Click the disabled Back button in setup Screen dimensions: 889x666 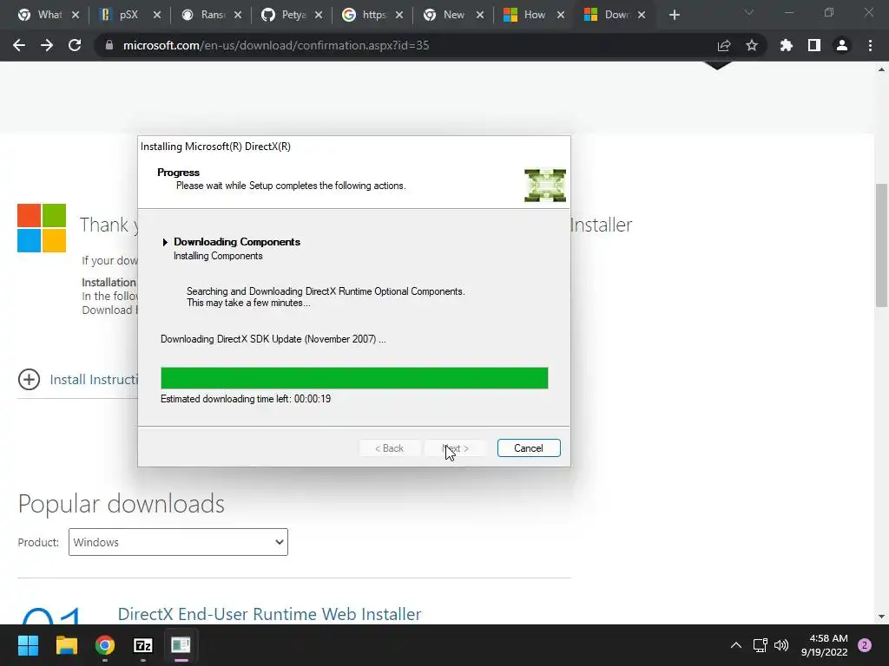pyautogui.click(x=390, y=448)
